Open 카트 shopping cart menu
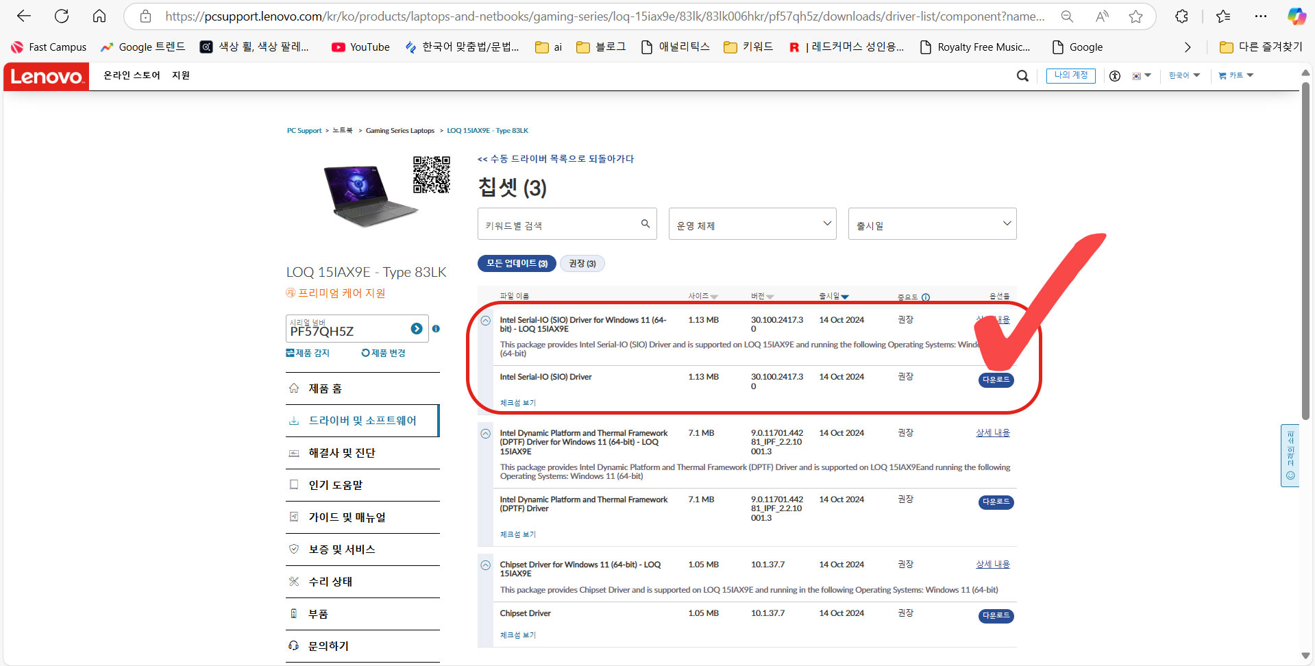1315x666 pixels. point(1236,76)
